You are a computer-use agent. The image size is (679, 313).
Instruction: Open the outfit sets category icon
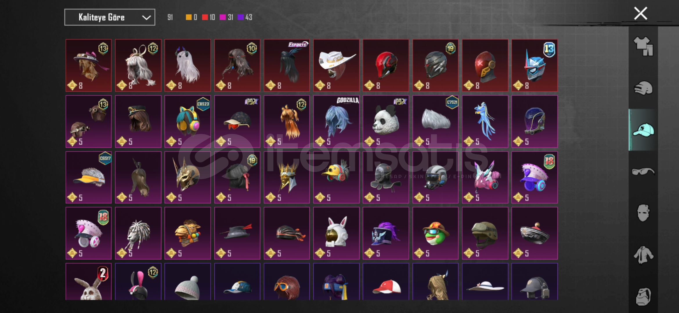click(x=643, y=46)
